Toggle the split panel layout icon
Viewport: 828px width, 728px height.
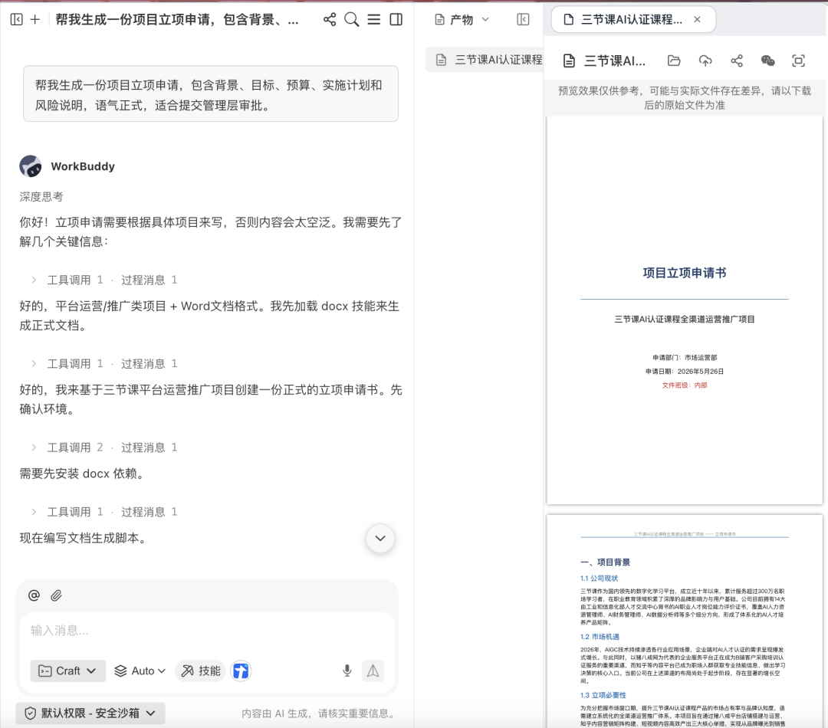click(396, 19)
